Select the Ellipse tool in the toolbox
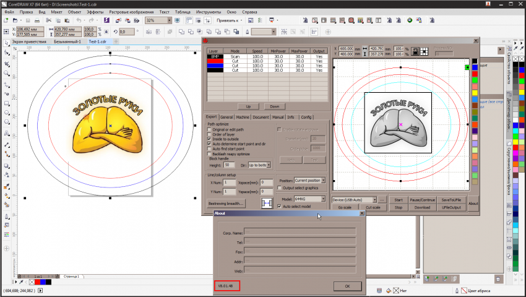The image size is (526, 297). (x=6, y=113)
